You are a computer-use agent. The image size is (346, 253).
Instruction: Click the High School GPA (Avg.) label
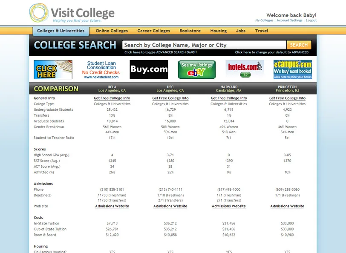[52, 155]
